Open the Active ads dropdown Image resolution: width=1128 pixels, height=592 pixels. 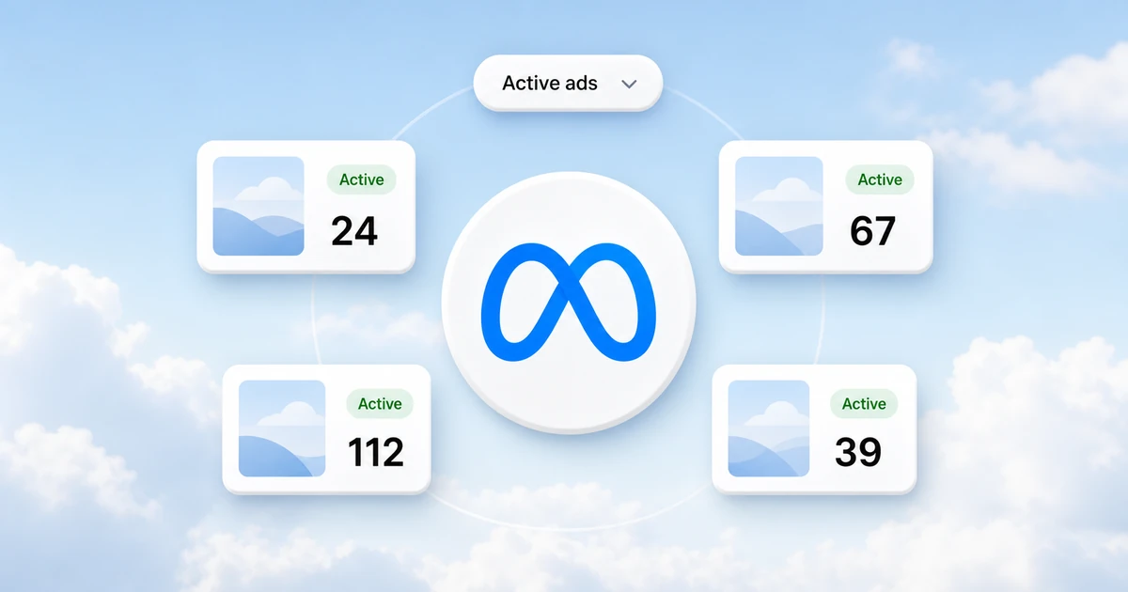click(568, 84)
